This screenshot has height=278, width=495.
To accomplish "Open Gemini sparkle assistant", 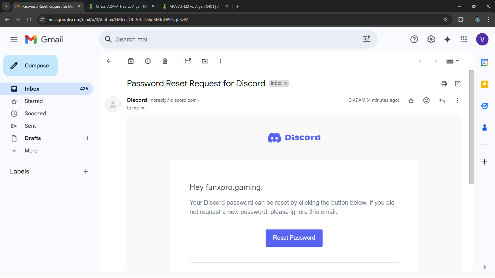I will tap(447, 39).
